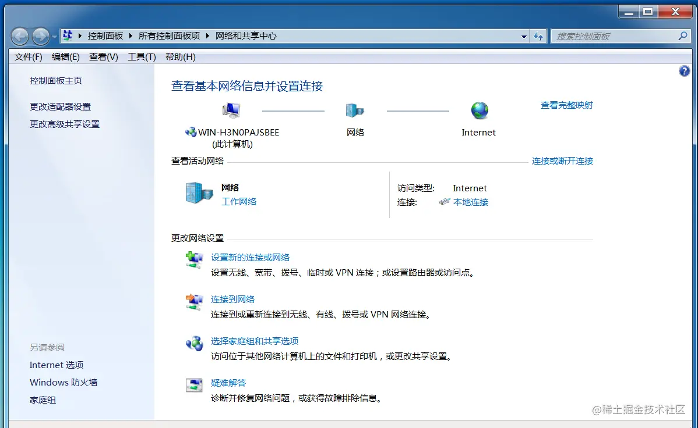This screenshot has height=428, width=698.
Task: Open the 工具 menu
Action: 141,56
